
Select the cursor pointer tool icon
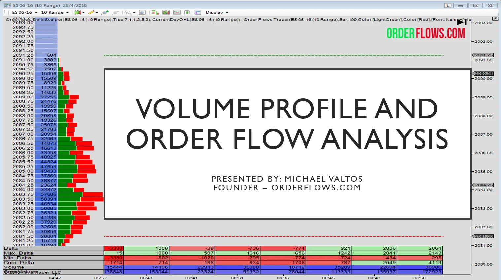(128, 13)
